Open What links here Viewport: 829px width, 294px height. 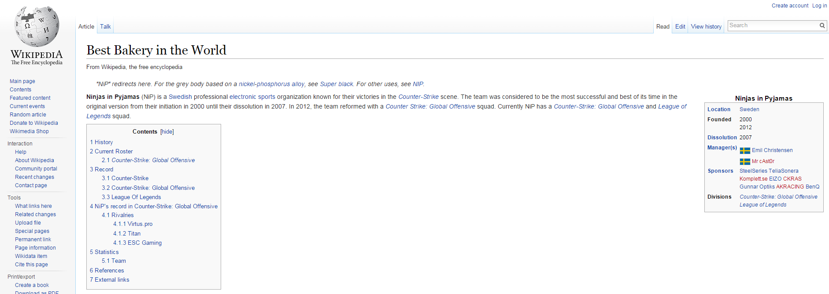click(33, 206)
